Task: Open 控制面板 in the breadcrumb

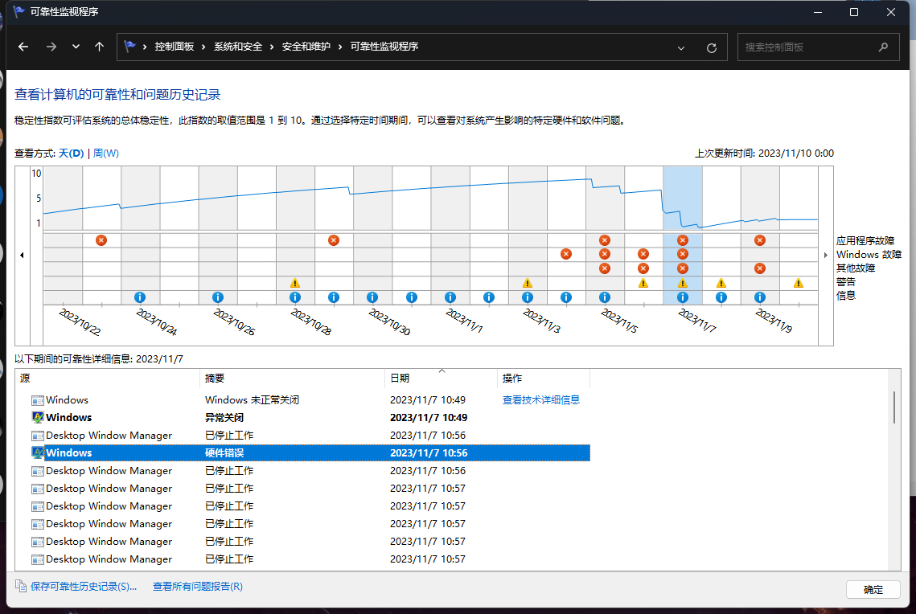Action: (174, 47)
